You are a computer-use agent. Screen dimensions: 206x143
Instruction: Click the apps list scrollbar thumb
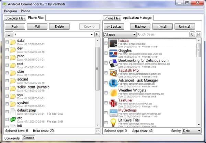(199, 50)
